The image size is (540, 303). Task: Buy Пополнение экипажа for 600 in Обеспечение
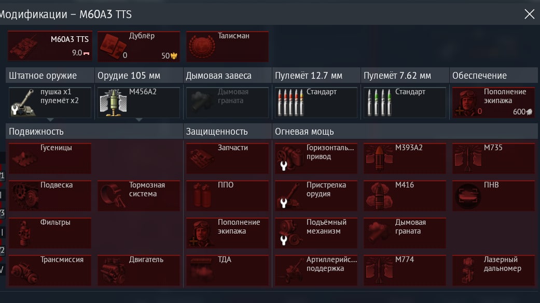pyautogui.click(x=493, y=103)
